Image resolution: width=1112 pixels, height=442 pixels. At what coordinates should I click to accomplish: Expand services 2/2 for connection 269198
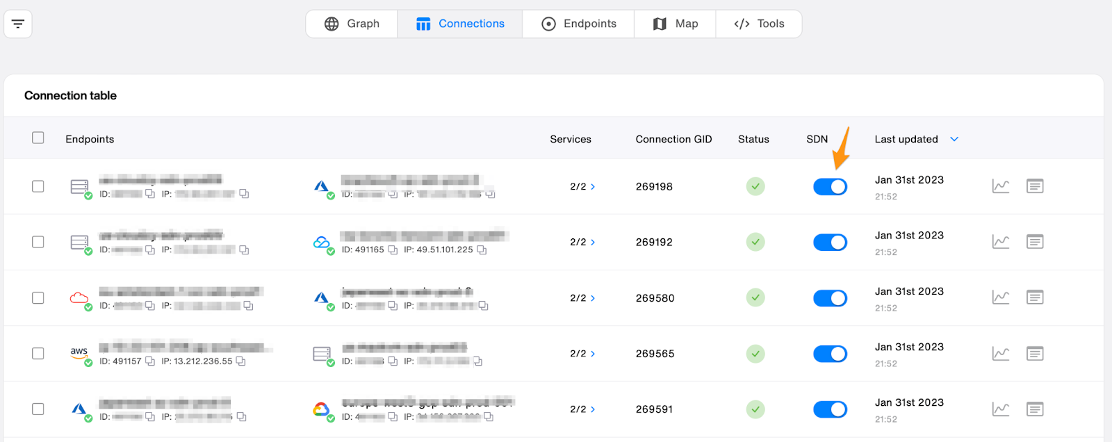(x=582, y=187)
